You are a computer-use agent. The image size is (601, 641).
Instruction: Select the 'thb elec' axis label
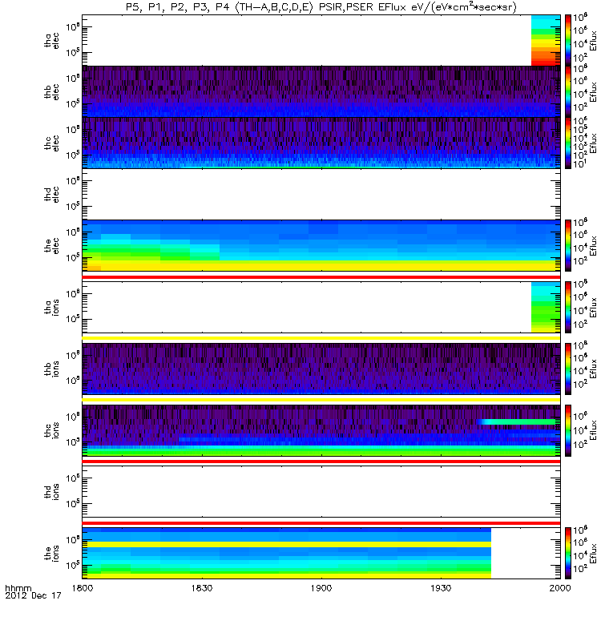coord(51,91)
